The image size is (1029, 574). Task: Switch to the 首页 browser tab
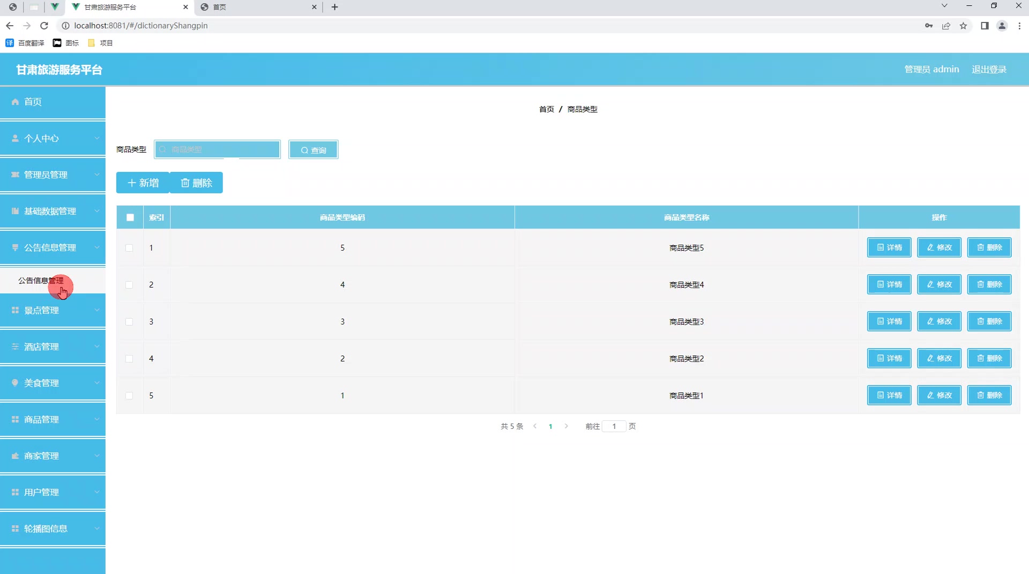tap(259, 7)
